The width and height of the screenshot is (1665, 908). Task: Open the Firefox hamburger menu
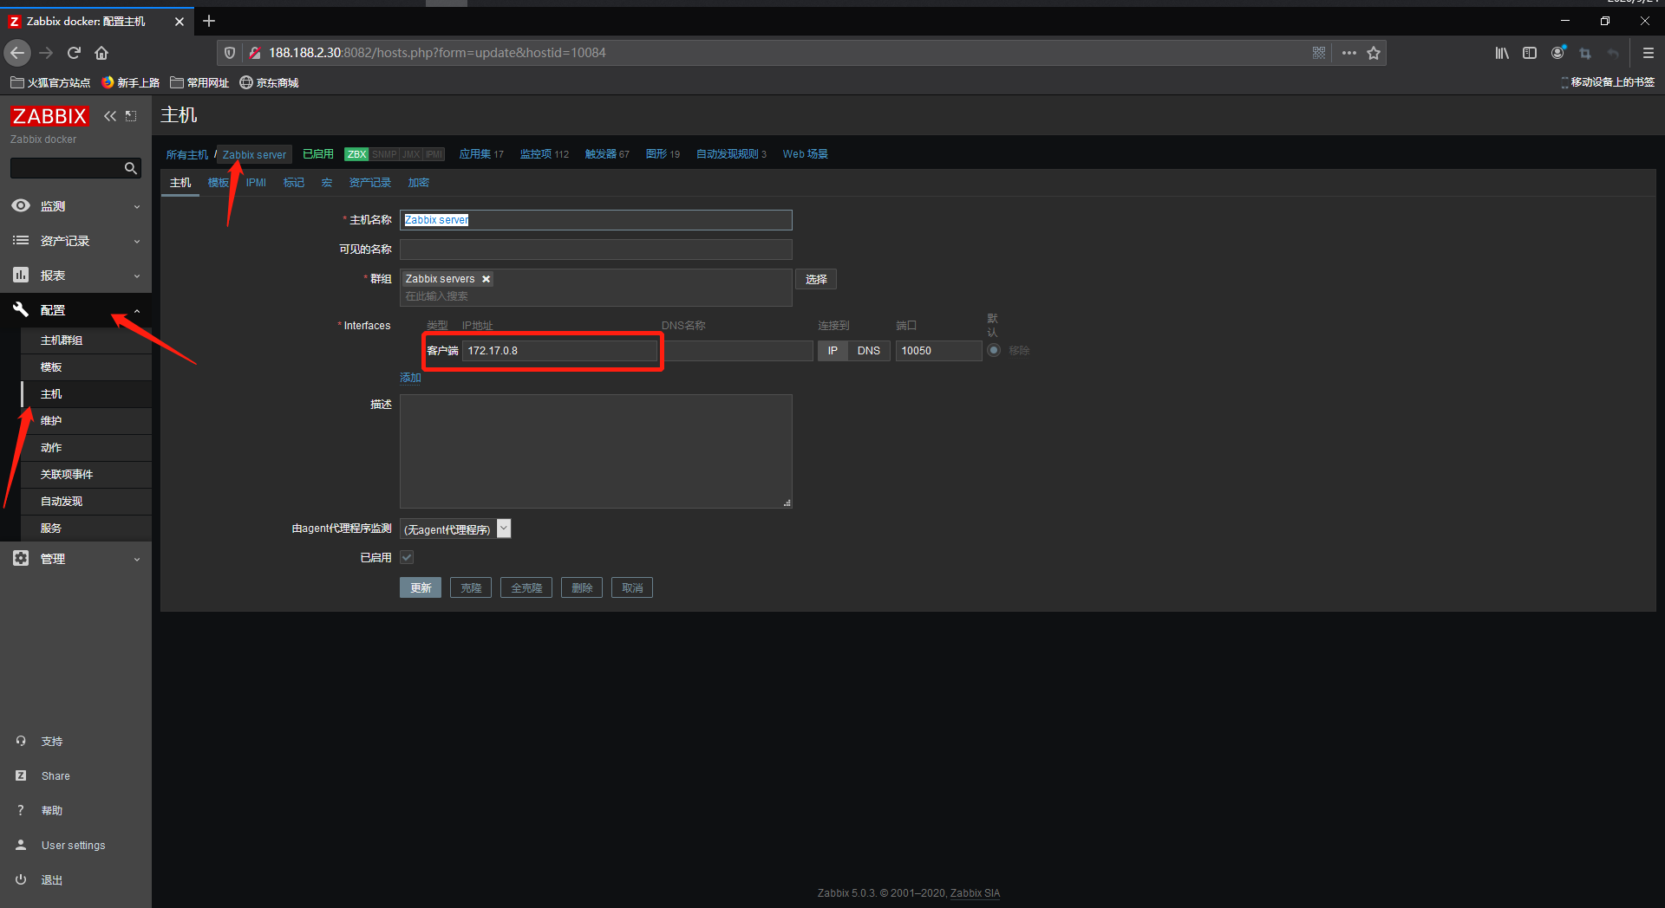(1649, 53)
